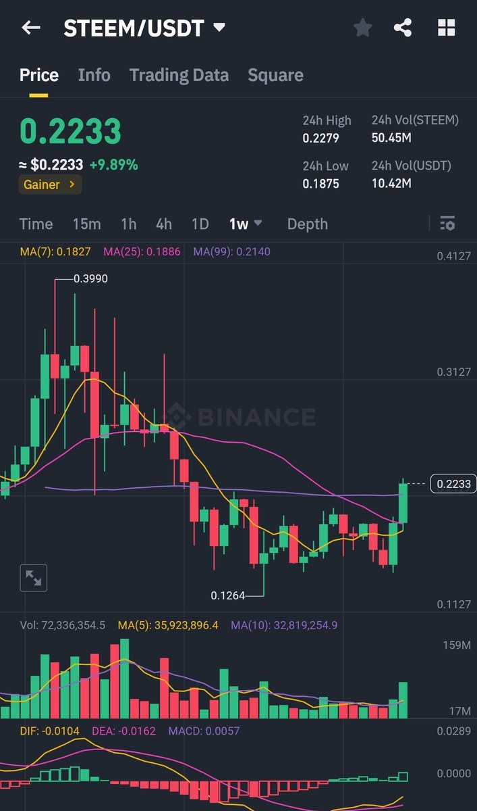
Task: Open chart indicator settings icon
Action: (x=447, y=224)
